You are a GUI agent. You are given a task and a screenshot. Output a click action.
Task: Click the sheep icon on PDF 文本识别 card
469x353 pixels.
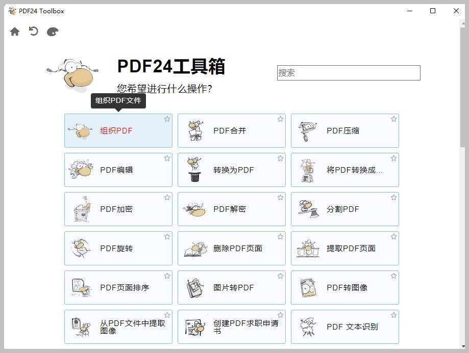coord(308,327)
